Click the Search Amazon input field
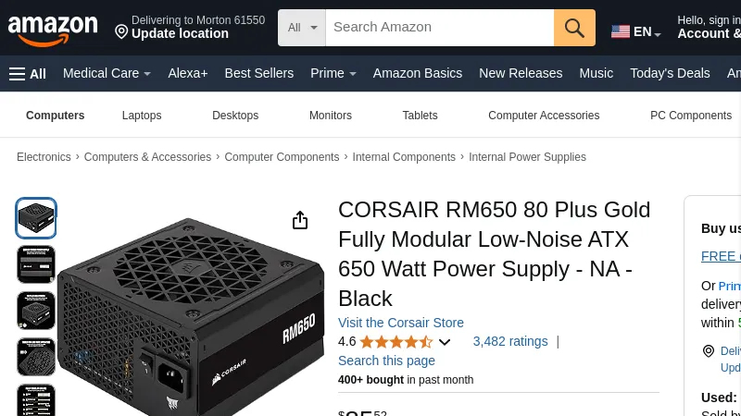The width and height of the screenshot is (741, 416). point(440,28)
